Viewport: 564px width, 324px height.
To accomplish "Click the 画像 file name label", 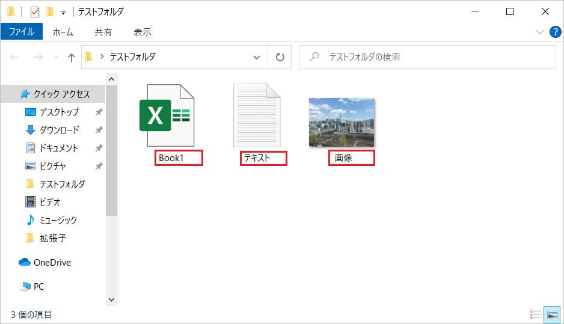I will pyautogui.click(x=343, y=158).
